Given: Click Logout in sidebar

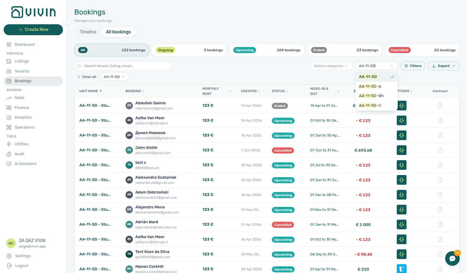Looking at the screenshot, I should pos(33,266).
